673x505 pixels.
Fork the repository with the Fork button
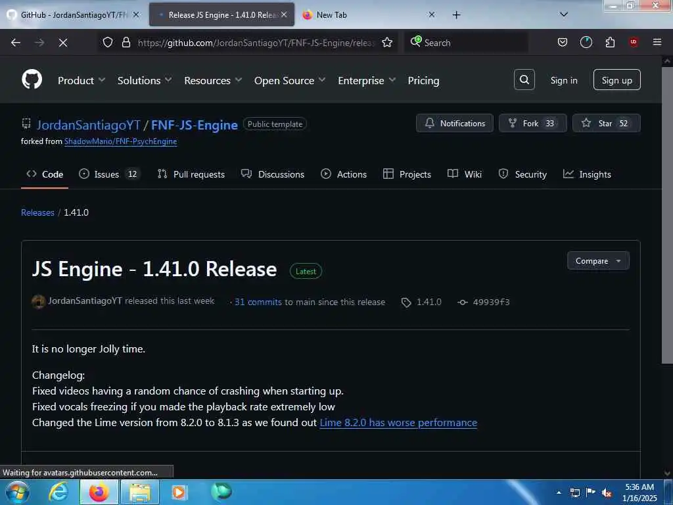pos(532,123)
